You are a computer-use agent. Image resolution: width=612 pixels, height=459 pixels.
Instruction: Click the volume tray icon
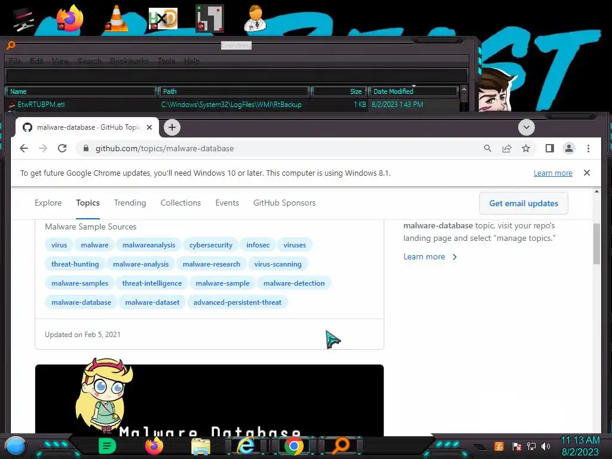(x=546, y=446)
